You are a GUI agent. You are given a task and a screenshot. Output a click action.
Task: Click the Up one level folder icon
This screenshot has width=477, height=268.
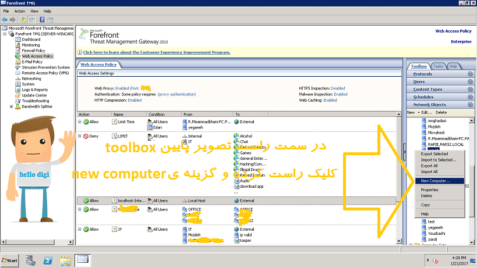(23, 20)
